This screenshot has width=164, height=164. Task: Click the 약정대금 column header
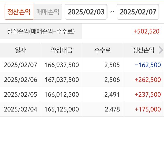pyautogui.click(x=61, y=50)
